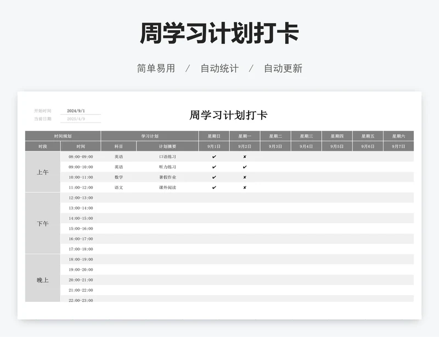Screen dimensions: 439x337
Task: Toggle the 9月1日 checkmark for 课外阅读
Action: 214,187
